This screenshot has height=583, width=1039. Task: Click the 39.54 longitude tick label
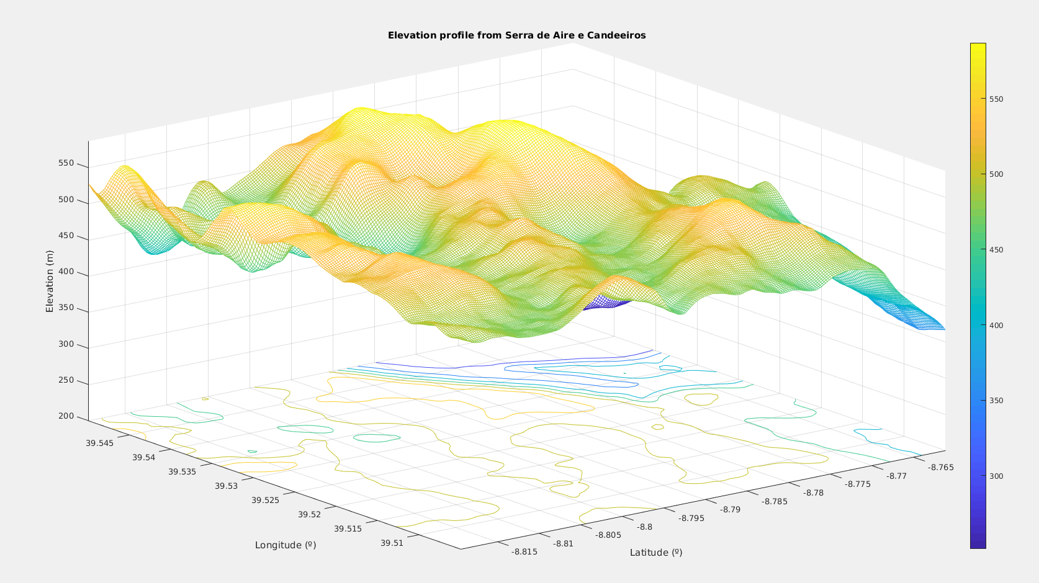(143, 458)
